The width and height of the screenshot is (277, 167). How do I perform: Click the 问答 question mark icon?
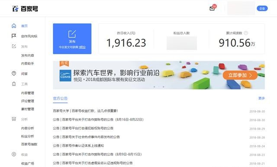point(14,73)
